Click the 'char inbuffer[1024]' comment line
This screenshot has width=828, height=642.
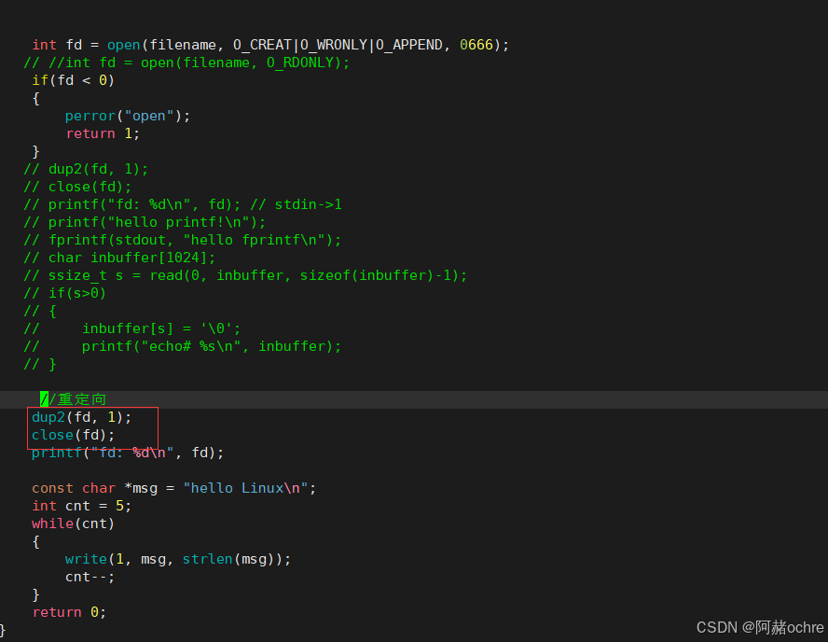click(119, 258)
